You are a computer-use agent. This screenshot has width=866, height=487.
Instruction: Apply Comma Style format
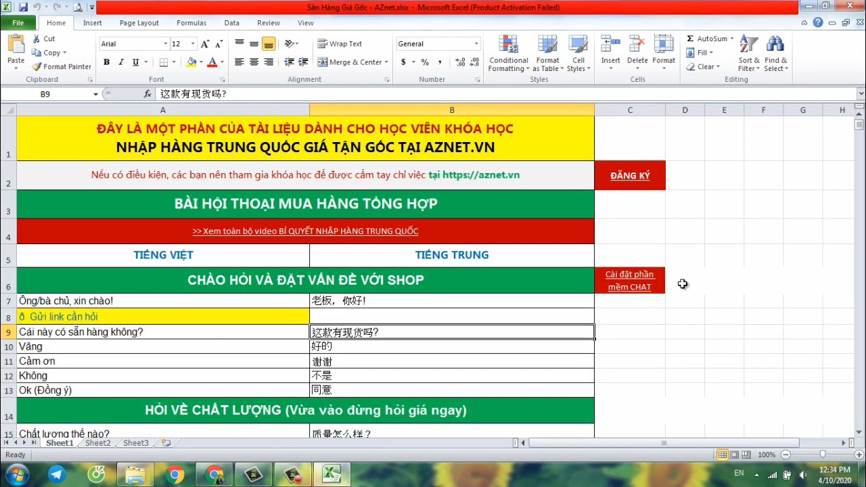coord(440,62)
